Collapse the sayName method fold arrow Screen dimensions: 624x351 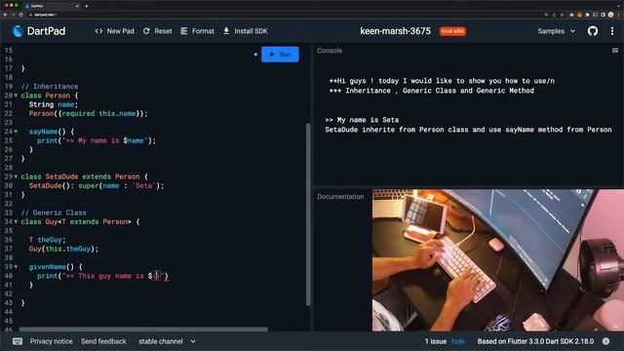pos(16,132)
